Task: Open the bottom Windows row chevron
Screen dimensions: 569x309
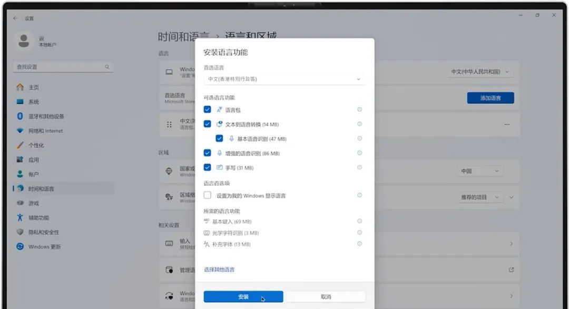Action: click(511, 296)
